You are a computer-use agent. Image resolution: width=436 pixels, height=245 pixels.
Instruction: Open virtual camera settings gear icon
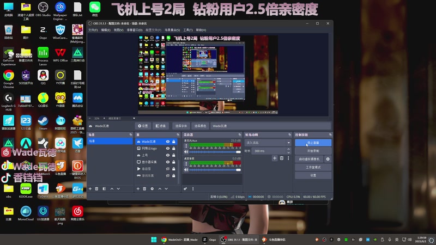click(x=328, y=159)
